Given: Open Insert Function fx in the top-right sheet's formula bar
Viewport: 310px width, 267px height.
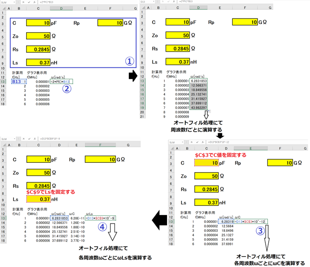Looking at the screenshot, I should 174,2.
